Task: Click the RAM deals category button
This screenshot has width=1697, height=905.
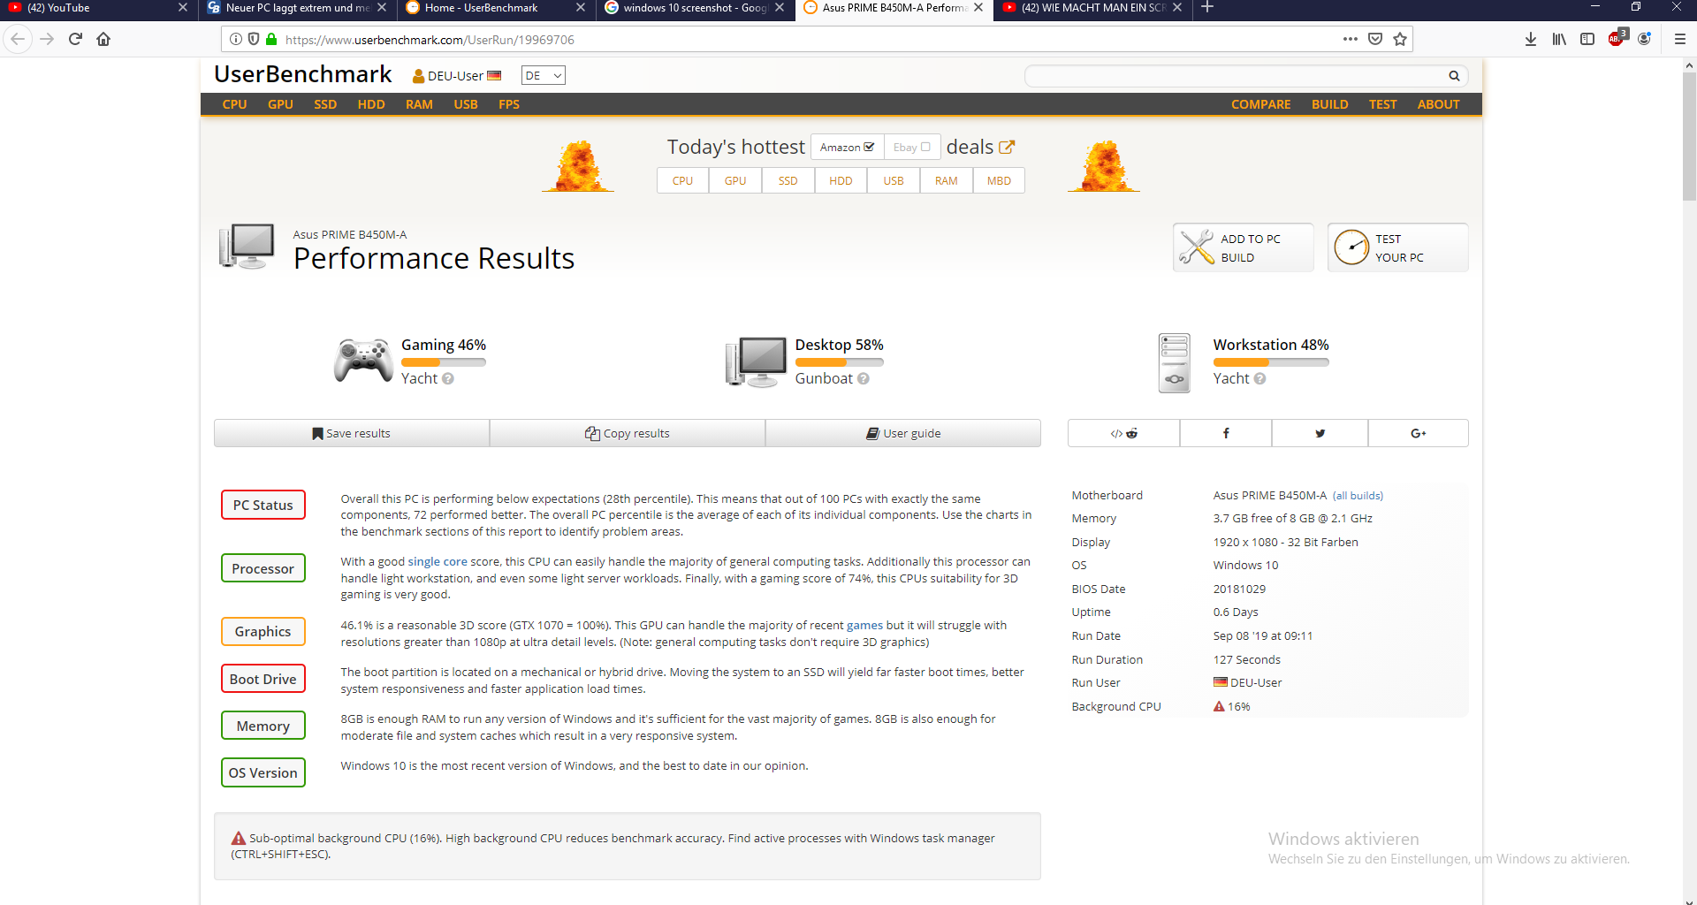Action: click(946, 180)
